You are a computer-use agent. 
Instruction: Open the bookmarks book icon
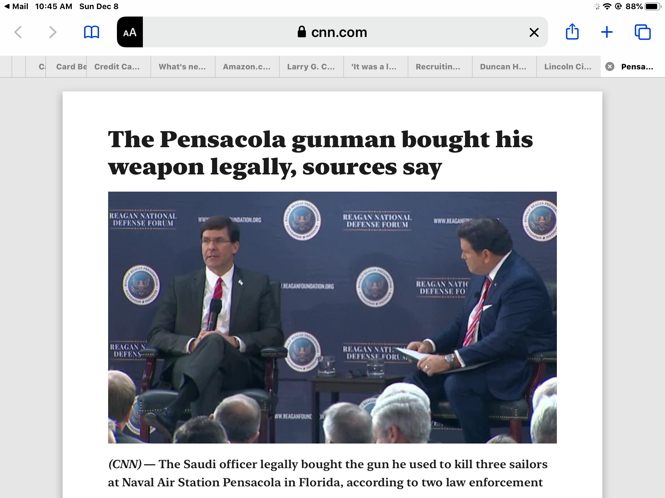(x=92, y=32)
